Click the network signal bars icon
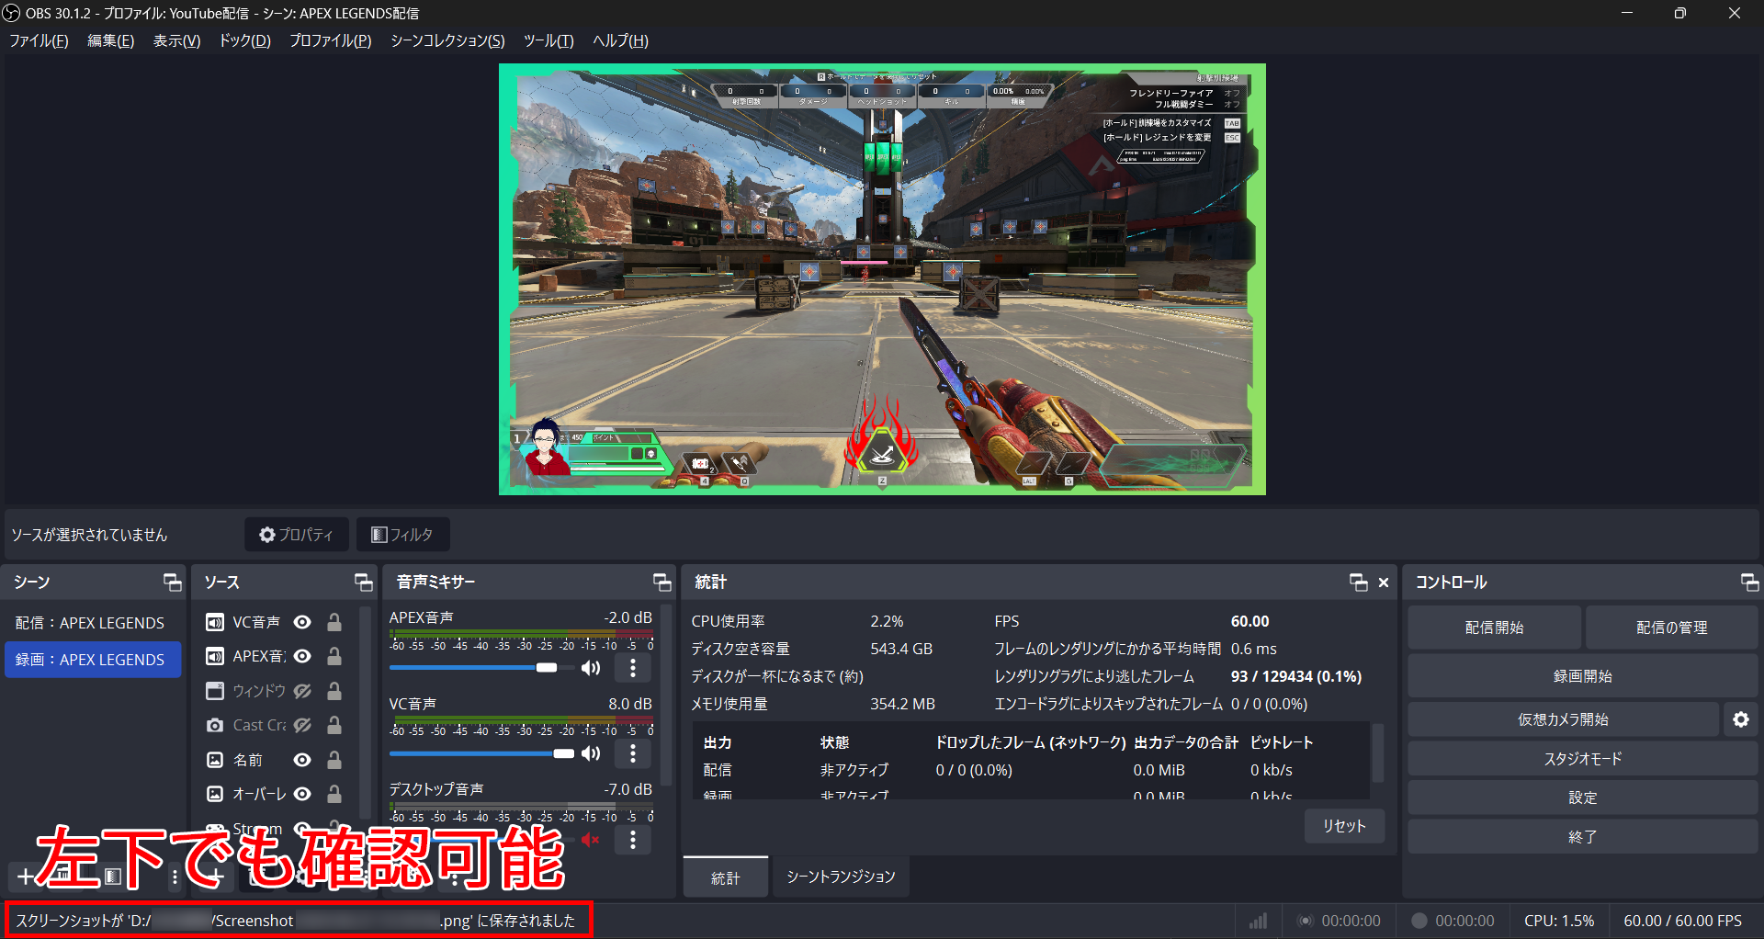Screen dimensions: 1764x939 [1258, 921]
